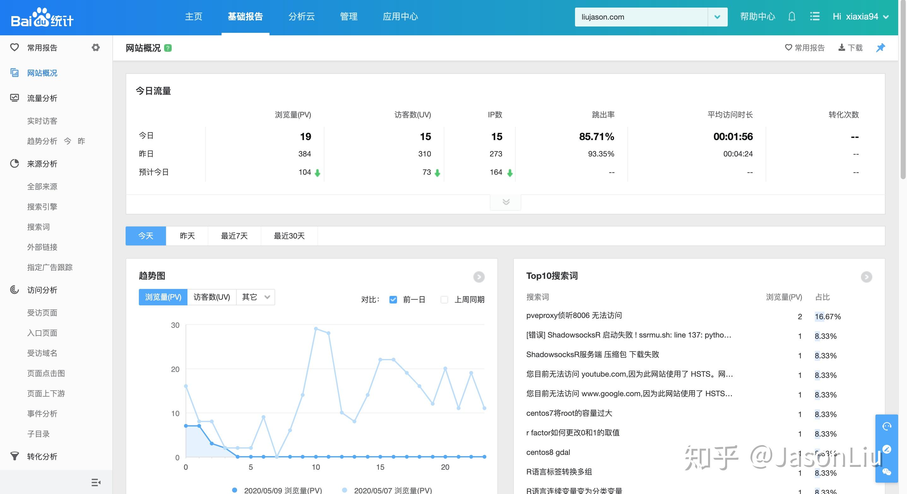This screenshot has width=907, height=494.
Task: Click search term pveproxy侦听8006 无法访问
Action: [x=573, y=315]
